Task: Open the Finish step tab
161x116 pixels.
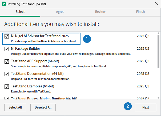Action: [x=140, y=12]
